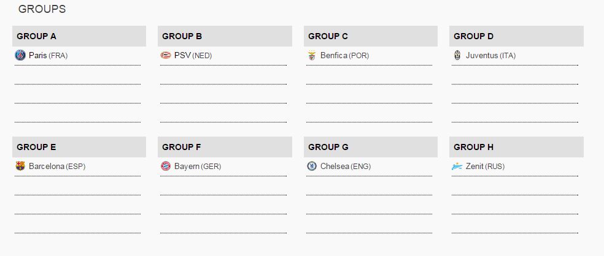604x256 pixels.
Task: Click the Paris Saint-Germain club crest
Action: click(20, 56)
